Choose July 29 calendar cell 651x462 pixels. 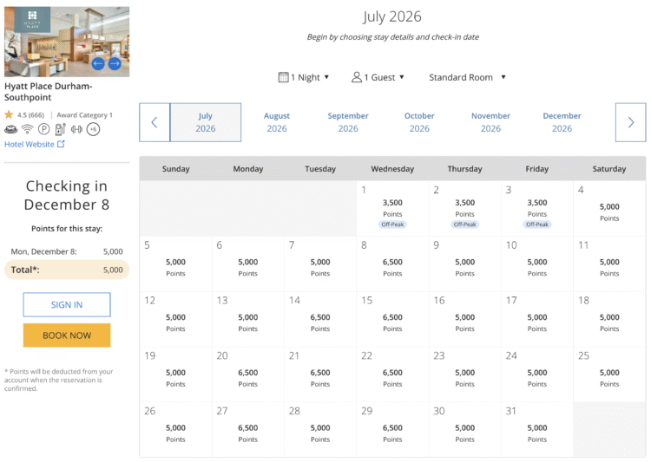[x=392, y=430]
